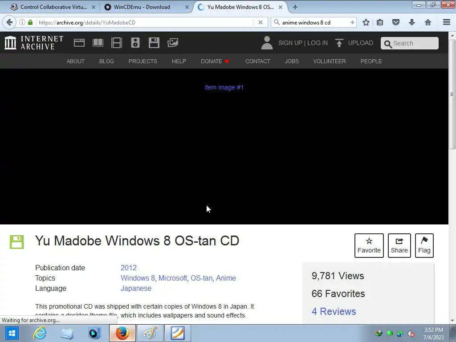Stop loading the page with X button
The width and height of the screenshot is (456, 342).
[261, 22]
